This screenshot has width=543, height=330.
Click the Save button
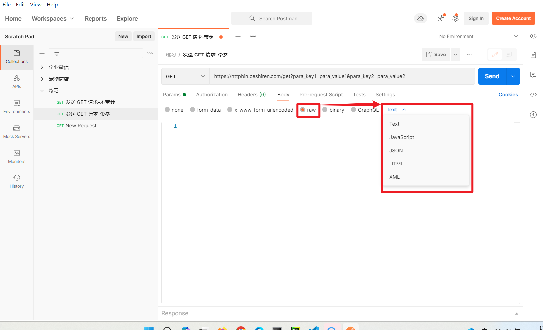(x=436, y=55)
